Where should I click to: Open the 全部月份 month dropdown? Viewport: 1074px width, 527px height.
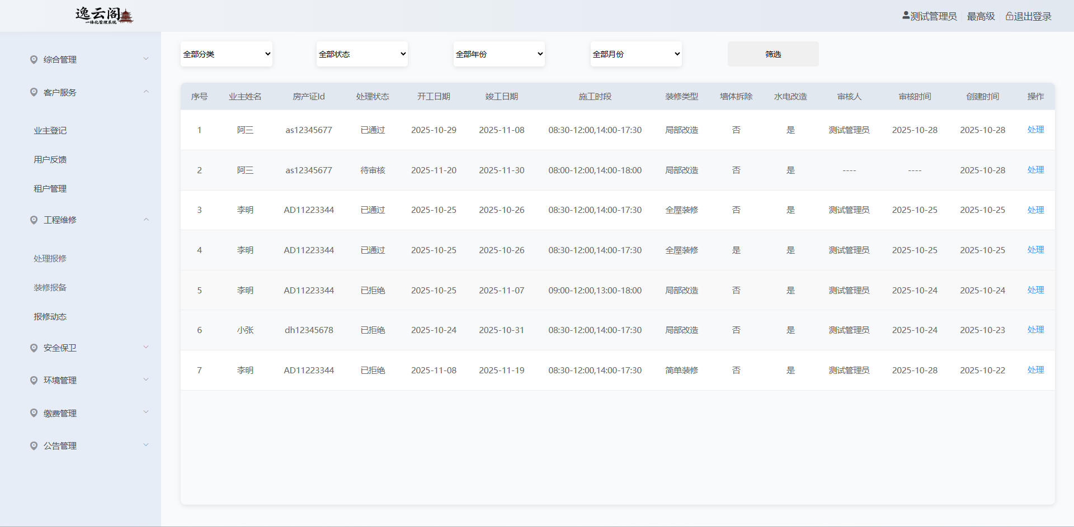coord(636,54)
